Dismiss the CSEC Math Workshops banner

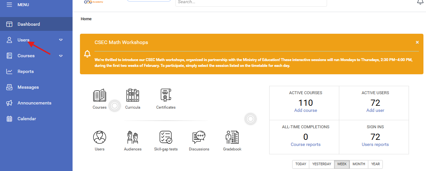(417, 42)
